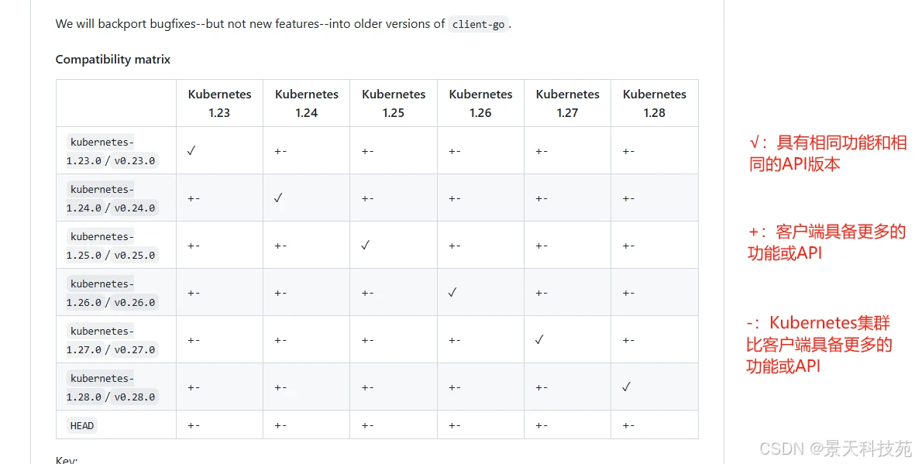Click the kubernetes-1.26.0 / v0.26.0 row label

point(112,293)
